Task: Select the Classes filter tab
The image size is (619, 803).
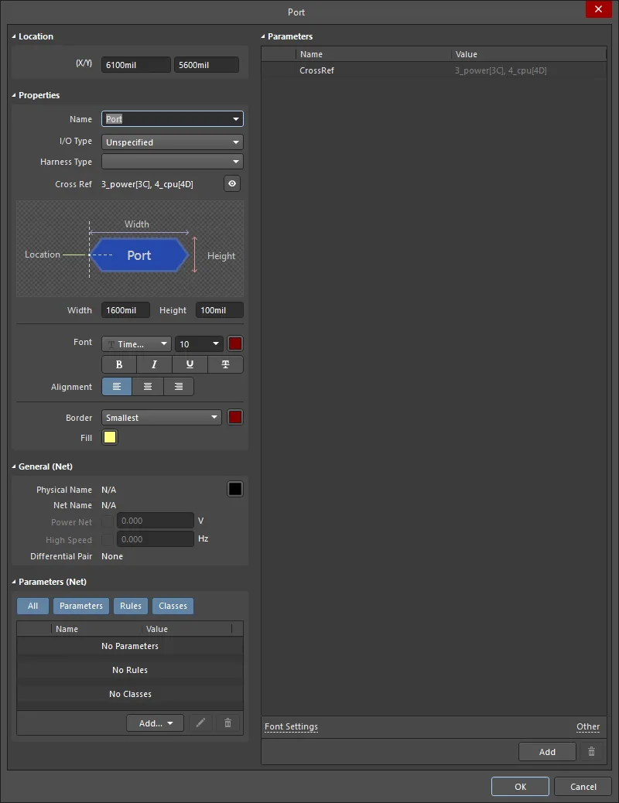Action: (173, 606)
